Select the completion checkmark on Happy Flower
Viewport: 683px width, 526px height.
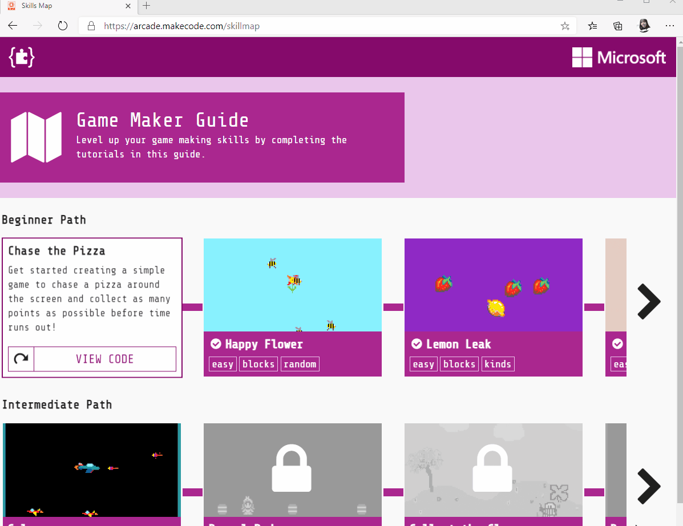coord(215,343)
